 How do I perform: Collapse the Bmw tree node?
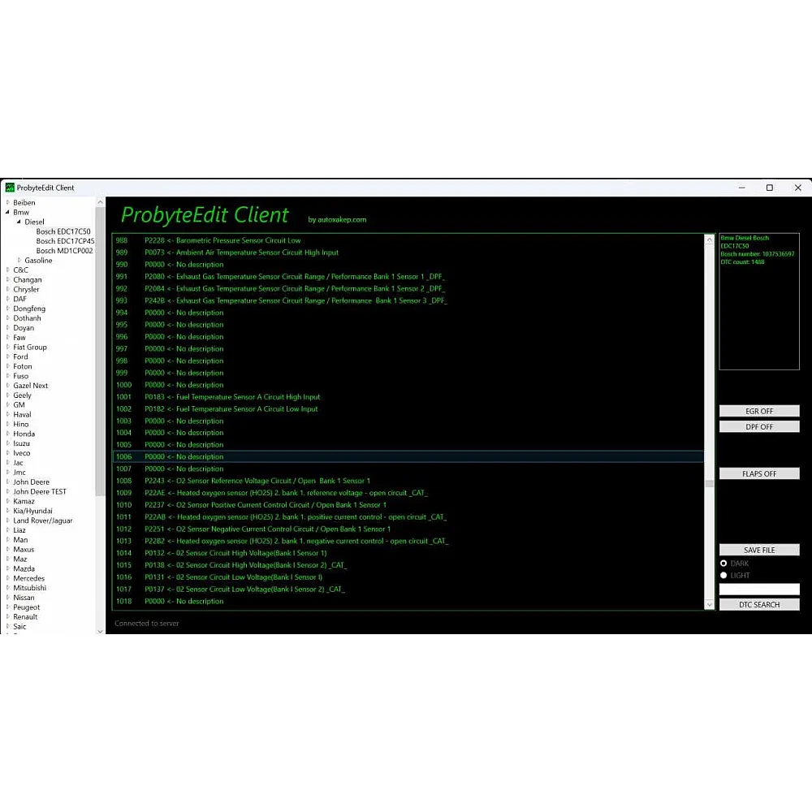point(7,213)
